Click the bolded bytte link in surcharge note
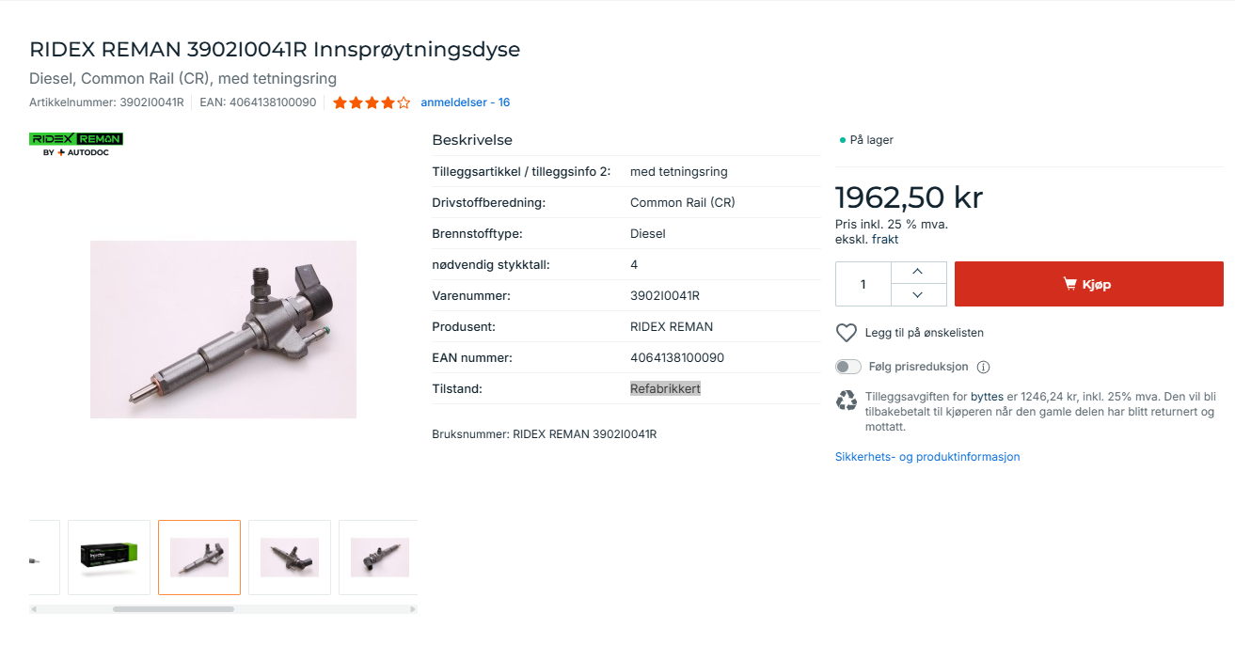The image size is (1235, 660). pos(987,397)
